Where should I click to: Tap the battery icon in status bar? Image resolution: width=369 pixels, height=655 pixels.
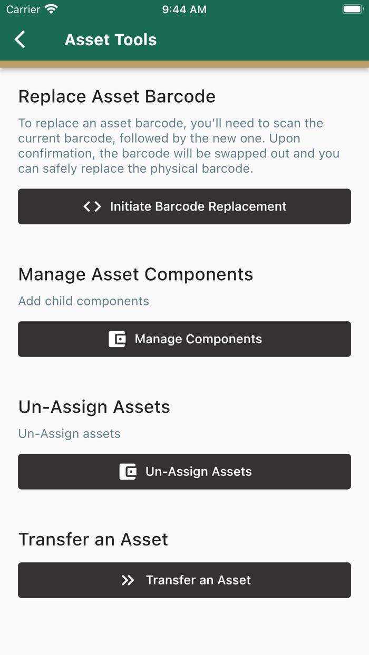pyautogui.click(x=352, y=9)
